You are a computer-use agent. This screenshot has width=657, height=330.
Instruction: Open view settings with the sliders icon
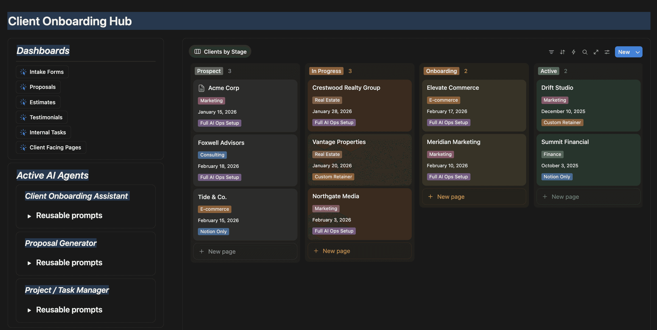pos(607,52)
